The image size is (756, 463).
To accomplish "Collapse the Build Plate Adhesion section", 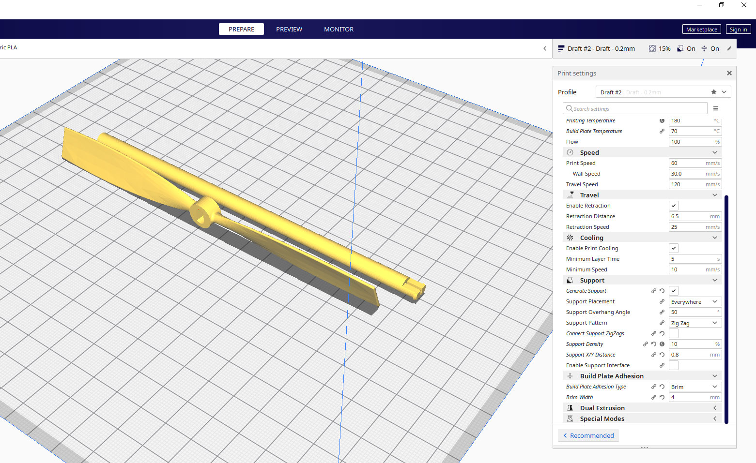I will click(x=642, y=376).
